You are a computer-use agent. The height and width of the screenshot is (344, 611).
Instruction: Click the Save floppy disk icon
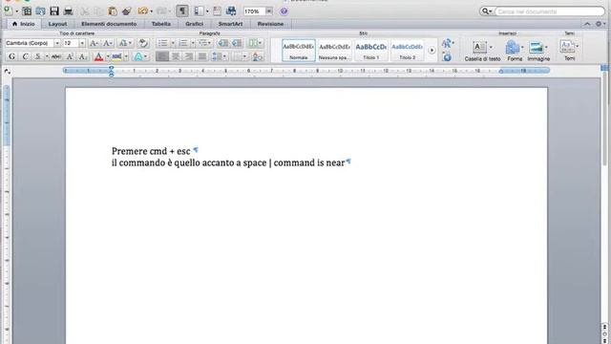pos(54,11)
